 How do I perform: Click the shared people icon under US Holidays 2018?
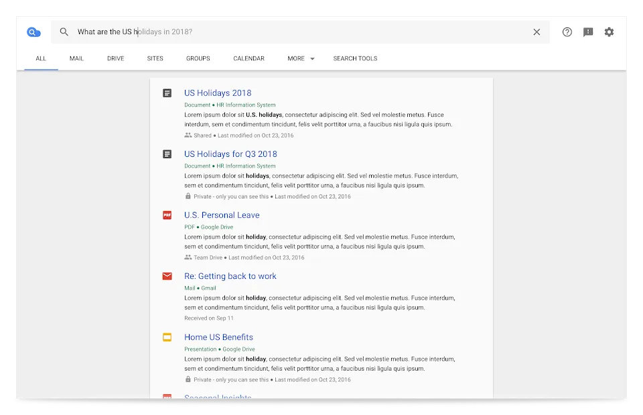[x=188, y=135]
